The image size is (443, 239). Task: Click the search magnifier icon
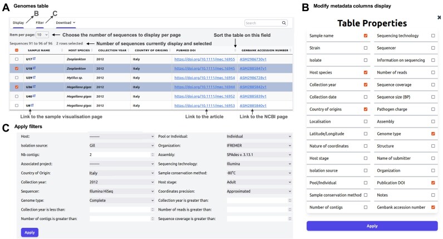click(x=284, y=23)
